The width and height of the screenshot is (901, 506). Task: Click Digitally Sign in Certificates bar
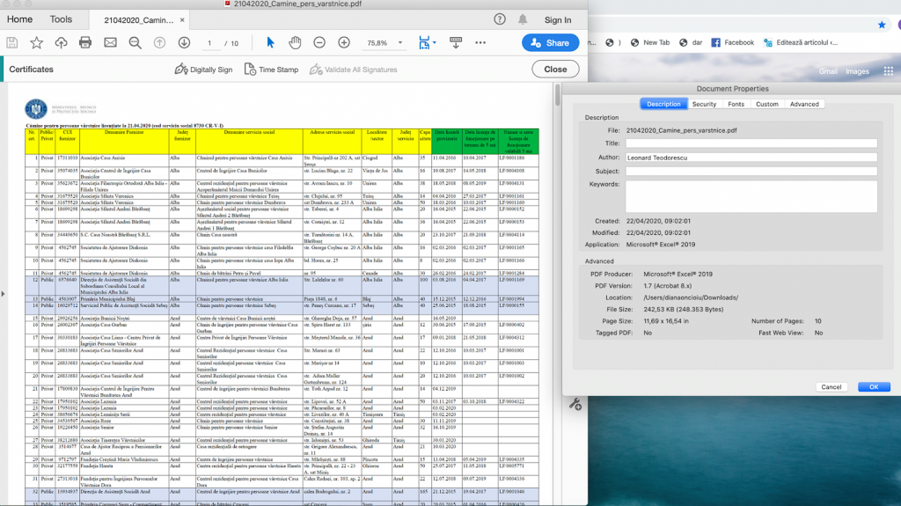pos(204,69)
